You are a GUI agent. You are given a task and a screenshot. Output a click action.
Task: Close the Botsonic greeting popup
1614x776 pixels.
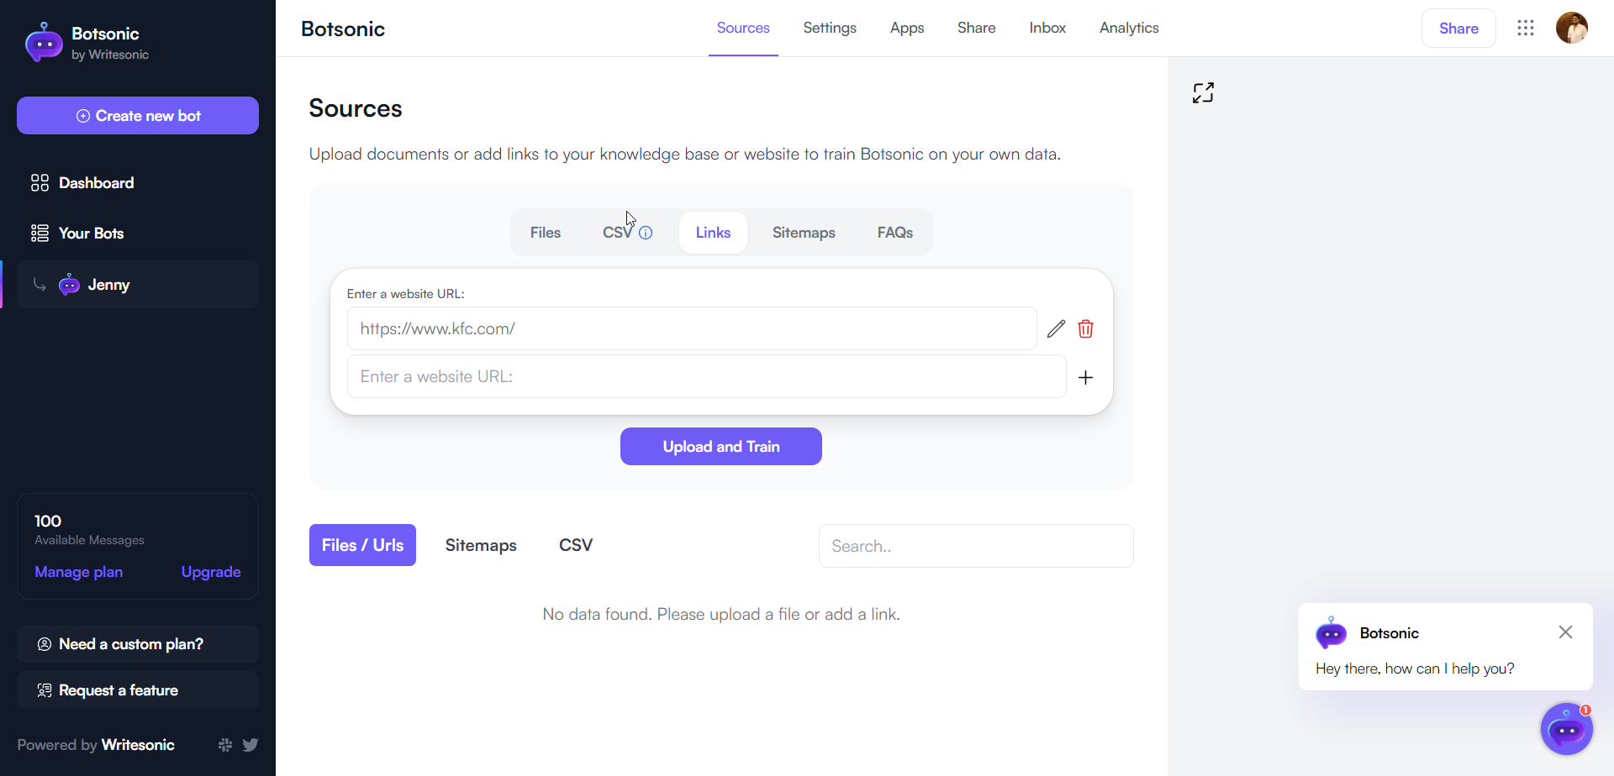click(1564, 632)
